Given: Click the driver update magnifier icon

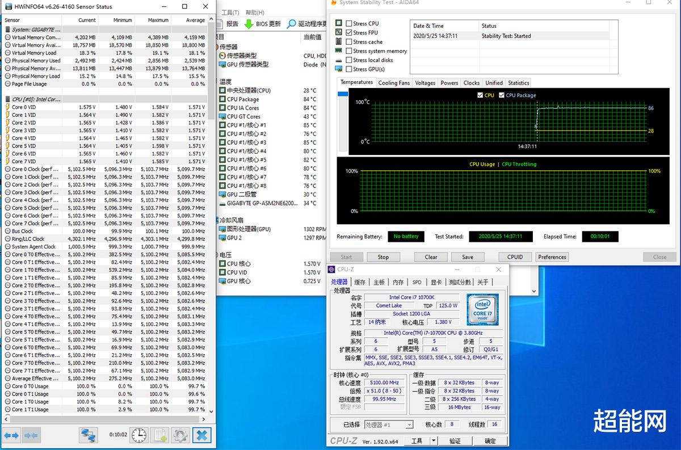Looking at the screenshot, I should [x=291, y=24].
